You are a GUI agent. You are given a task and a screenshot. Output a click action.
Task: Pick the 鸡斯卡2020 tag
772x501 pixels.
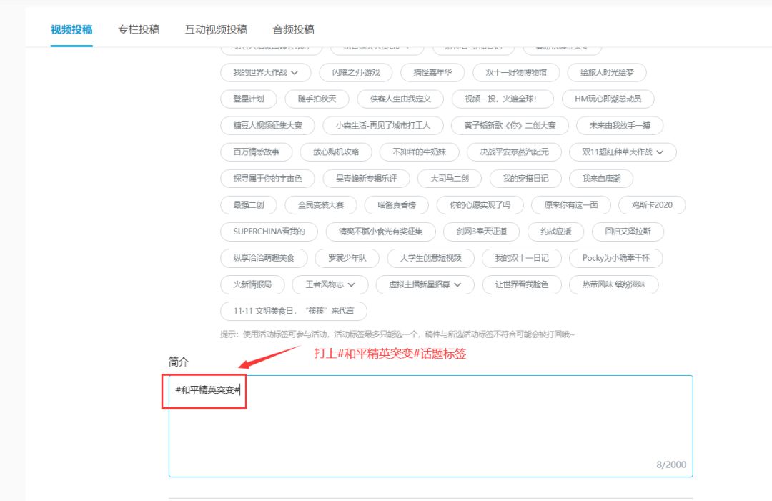[652, 205]
